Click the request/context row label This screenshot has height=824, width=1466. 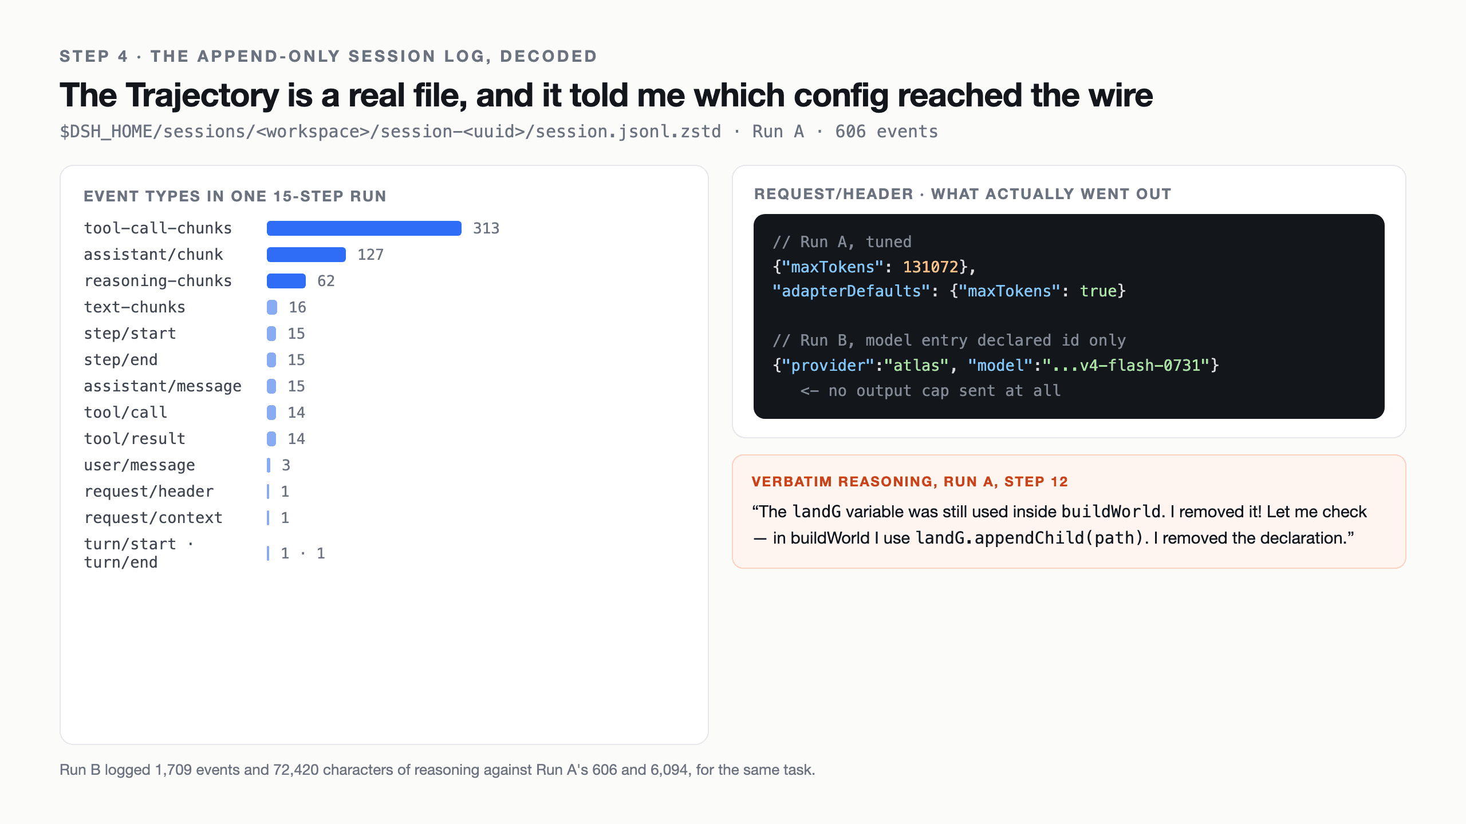(153, 518)
